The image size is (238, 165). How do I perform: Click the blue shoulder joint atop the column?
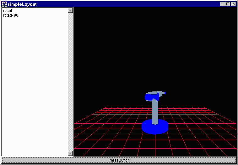coord(149,97)
